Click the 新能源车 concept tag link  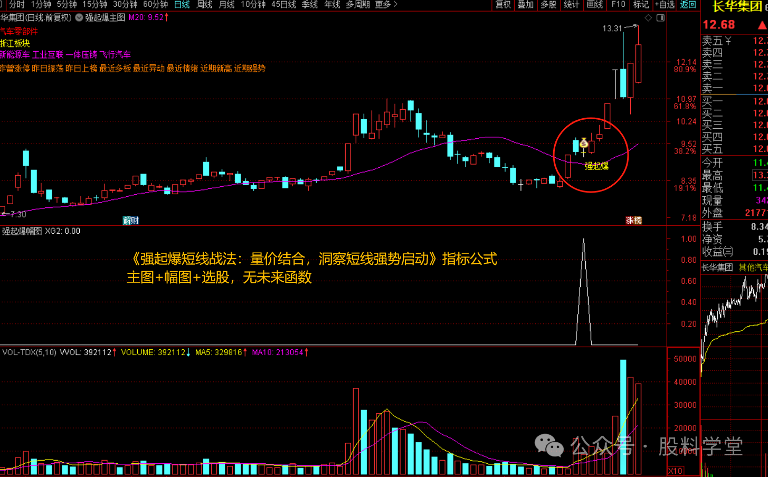tap(15, 55)
